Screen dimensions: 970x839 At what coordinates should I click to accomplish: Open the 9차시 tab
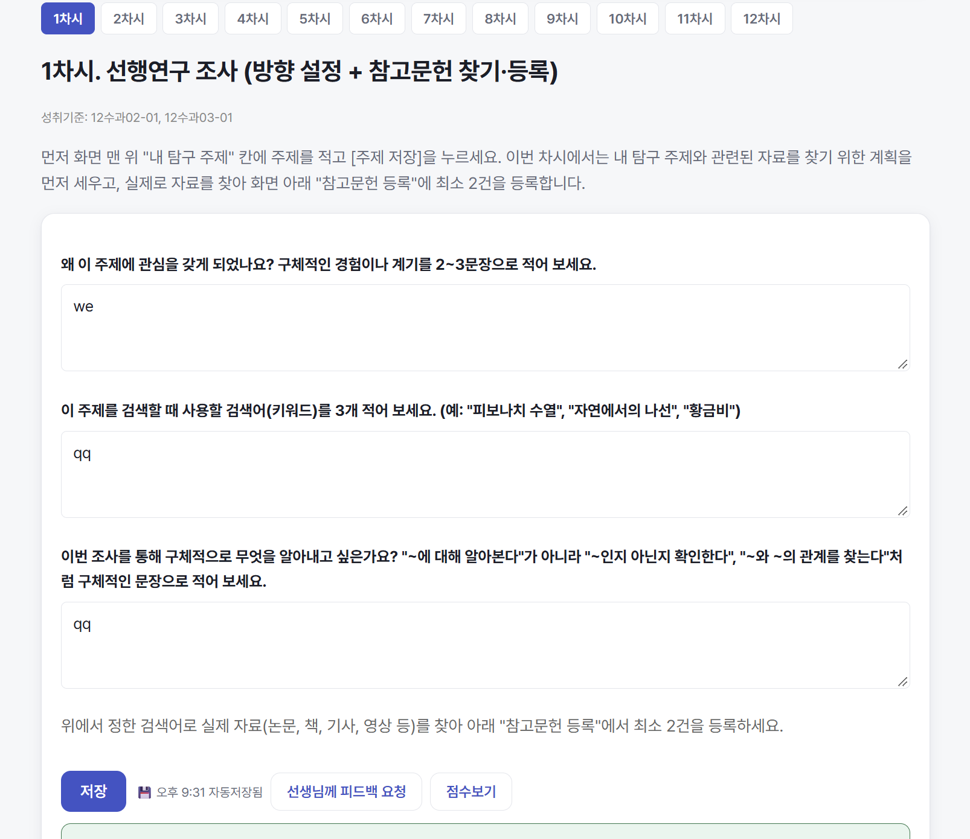[562, 19]
